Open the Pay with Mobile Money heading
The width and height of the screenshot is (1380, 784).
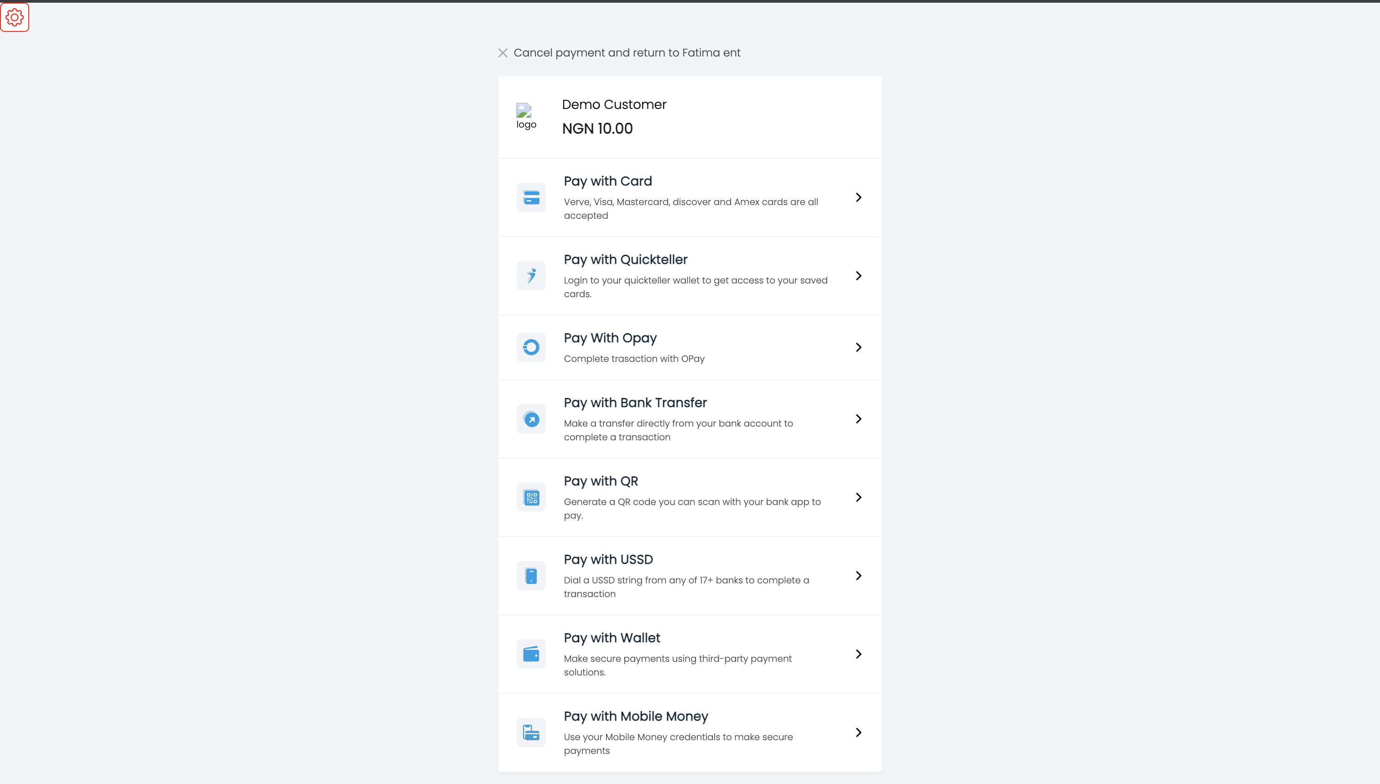[x=636, y=716]
